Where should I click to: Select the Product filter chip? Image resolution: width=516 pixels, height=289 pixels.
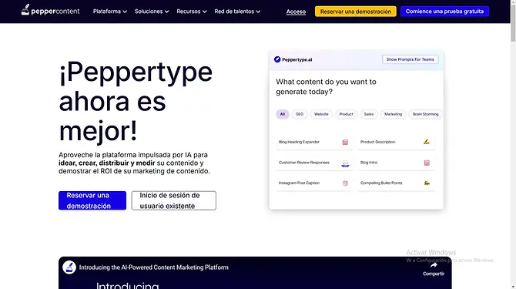point(347,114)
